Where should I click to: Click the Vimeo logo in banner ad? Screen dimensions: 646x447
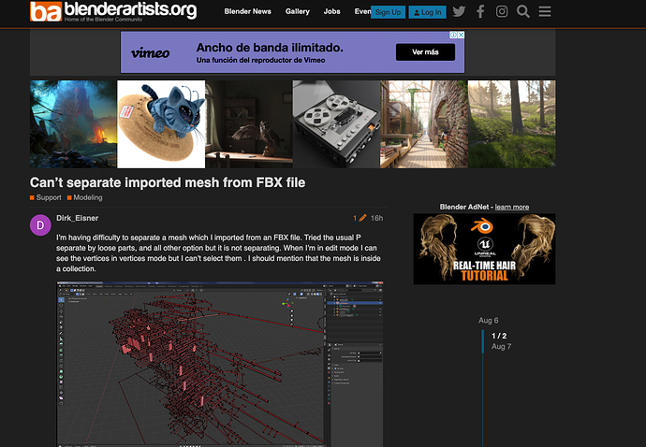pos(151,53)
